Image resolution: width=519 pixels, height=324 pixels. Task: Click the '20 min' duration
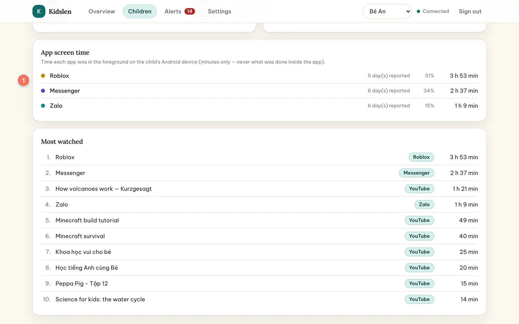coord(469,268)
